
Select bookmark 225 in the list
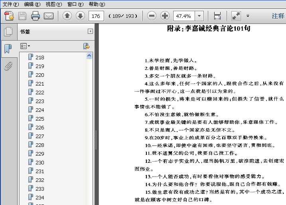[x=39, y=119]
